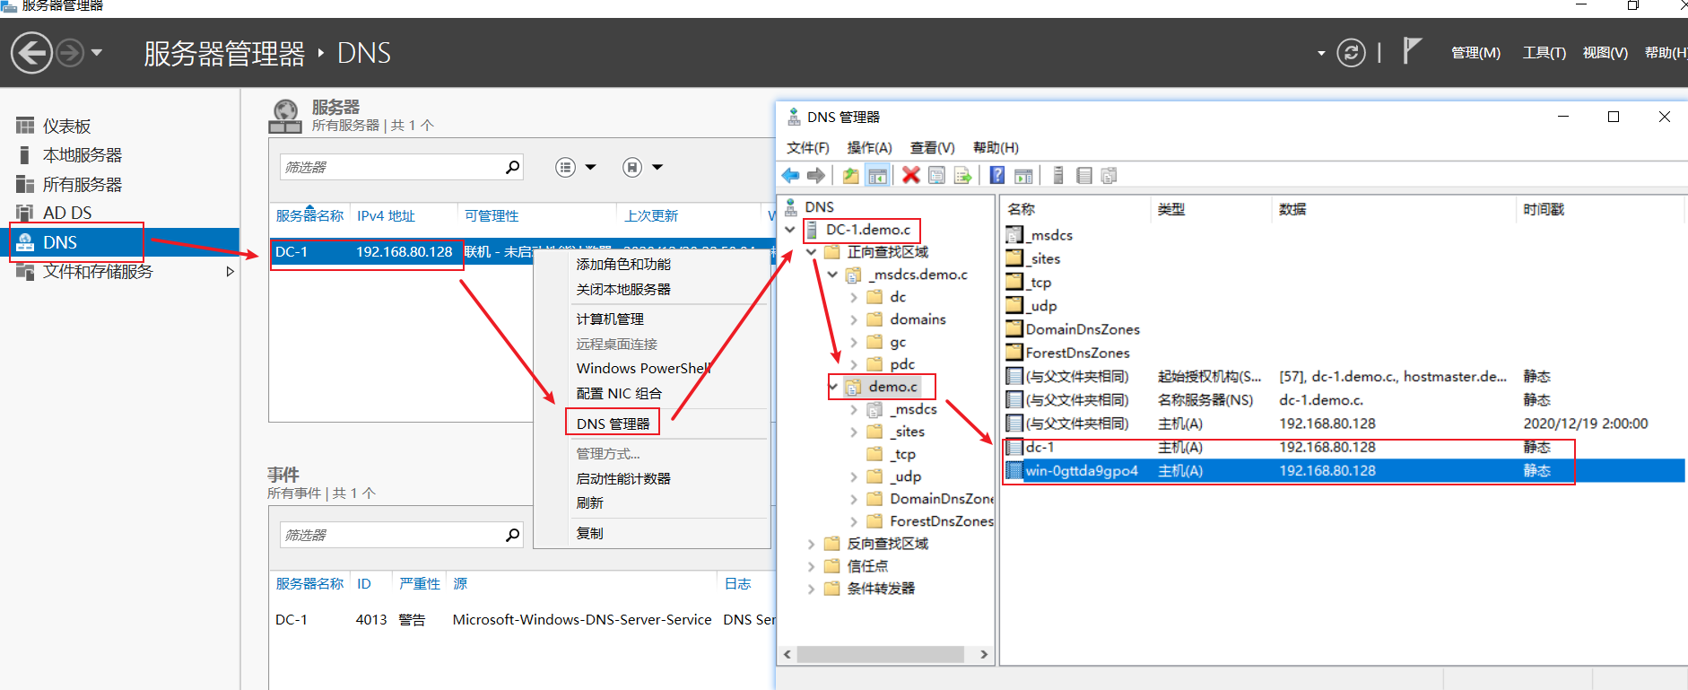This screenshot has height=690, width=1688.
Task: Sort by the IPv4 地址 column header
Action: pyautogui.click(x=386, y=216)
